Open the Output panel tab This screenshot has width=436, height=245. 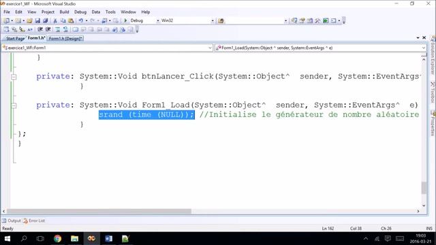12,220
